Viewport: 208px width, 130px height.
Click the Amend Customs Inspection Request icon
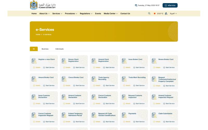tap(154, 97)
